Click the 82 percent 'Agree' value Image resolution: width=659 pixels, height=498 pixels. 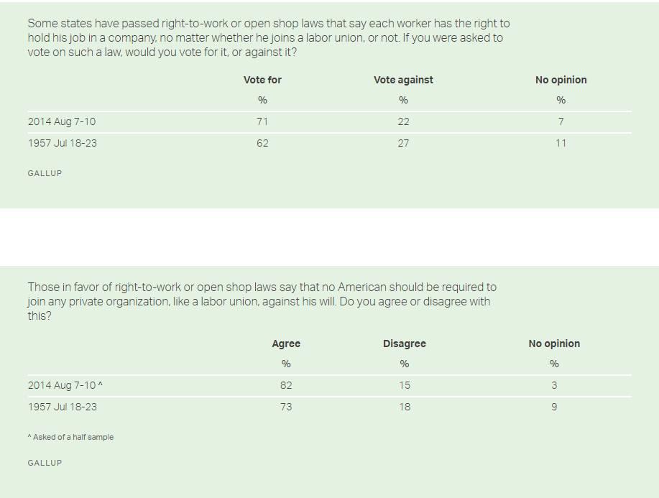[x=286, y=385]
